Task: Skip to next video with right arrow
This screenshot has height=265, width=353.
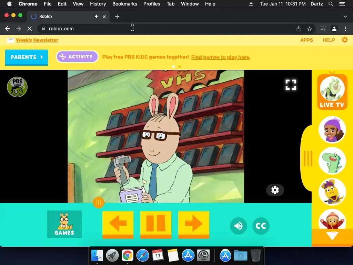Action: pyautogui.click(x=194, y=224)
